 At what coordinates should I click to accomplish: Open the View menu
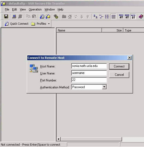pos(23,9)
